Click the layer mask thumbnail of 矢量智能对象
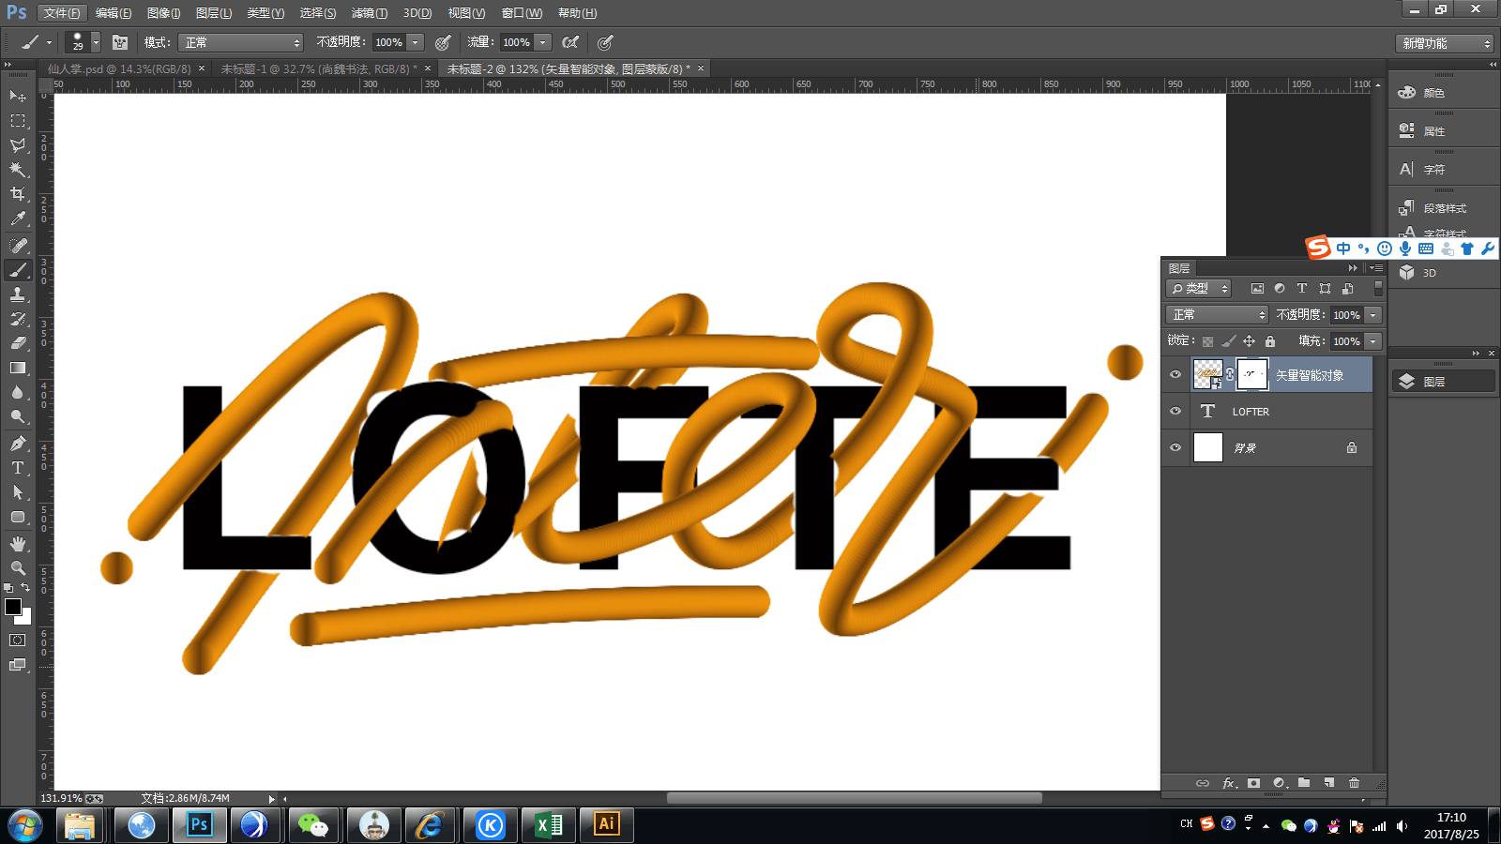 1252,374
